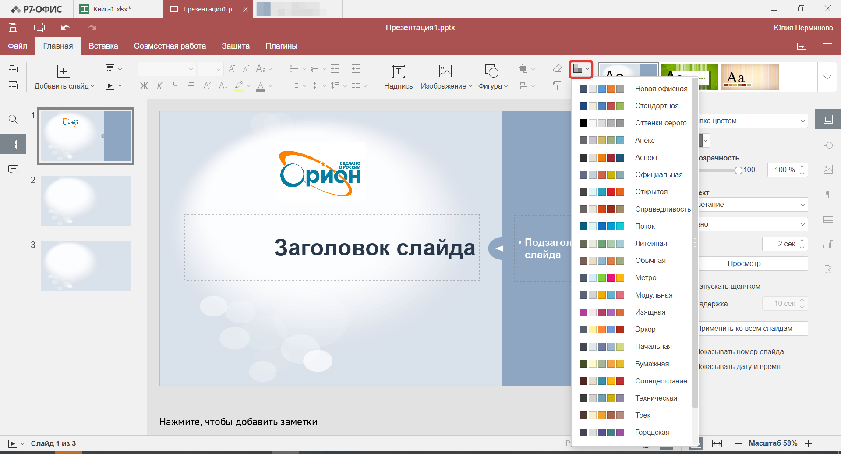Click the view settings hamburger icon

point(827,46)
